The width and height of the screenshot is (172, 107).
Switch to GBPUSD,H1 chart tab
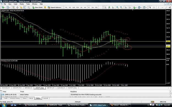coord(28,88)
